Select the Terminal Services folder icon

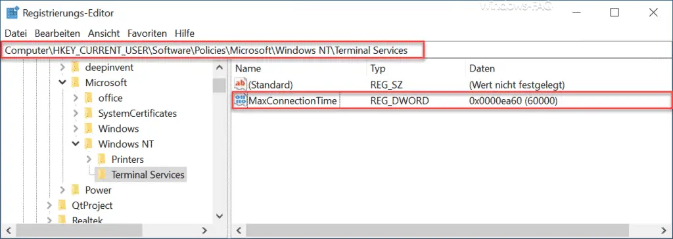102,175
